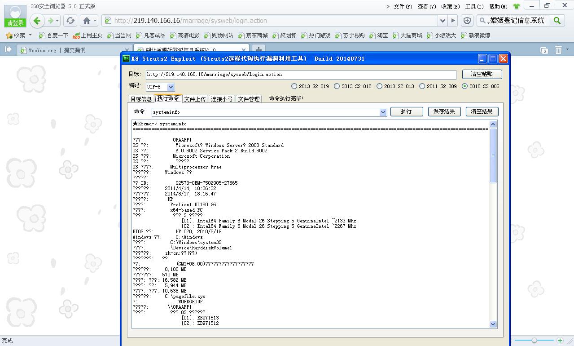Open the 工具(T) menu

pyautogui.click(x=474, y=6)
